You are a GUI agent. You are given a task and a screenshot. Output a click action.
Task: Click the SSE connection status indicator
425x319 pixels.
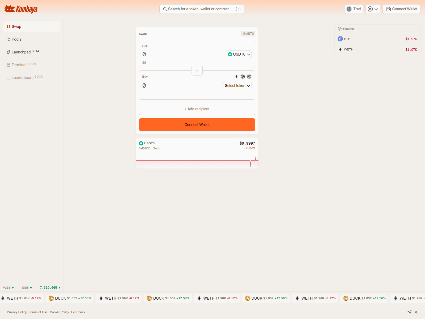click(27, 288)
